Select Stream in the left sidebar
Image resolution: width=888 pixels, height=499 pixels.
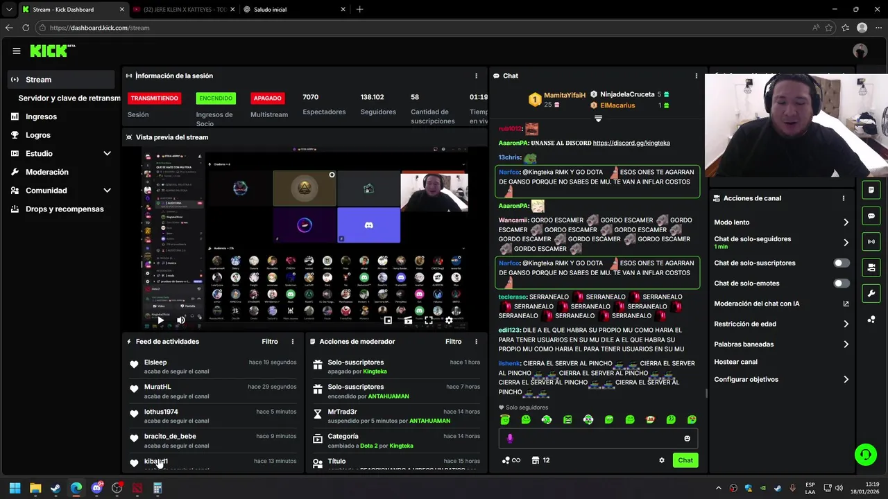[60, 80]
